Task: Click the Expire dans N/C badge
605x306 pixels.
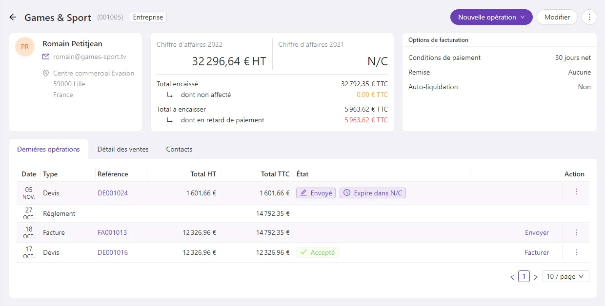Action: 373,193
